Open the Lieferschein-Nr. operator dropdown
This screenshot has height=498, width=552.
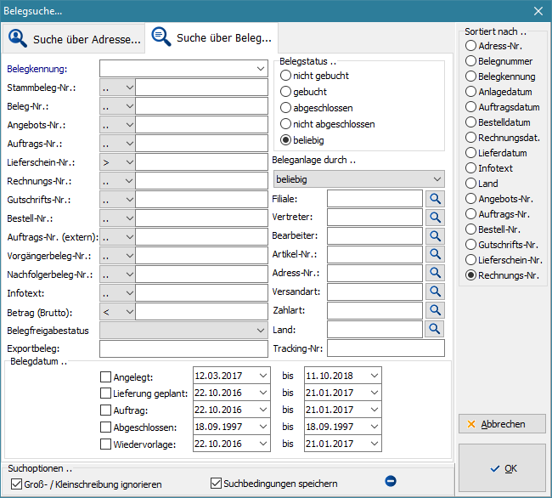point(117,162)
